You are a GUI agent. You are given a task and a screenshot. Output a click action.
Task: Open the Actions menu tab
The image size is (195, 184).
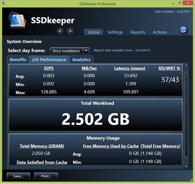tap(160, 32)
